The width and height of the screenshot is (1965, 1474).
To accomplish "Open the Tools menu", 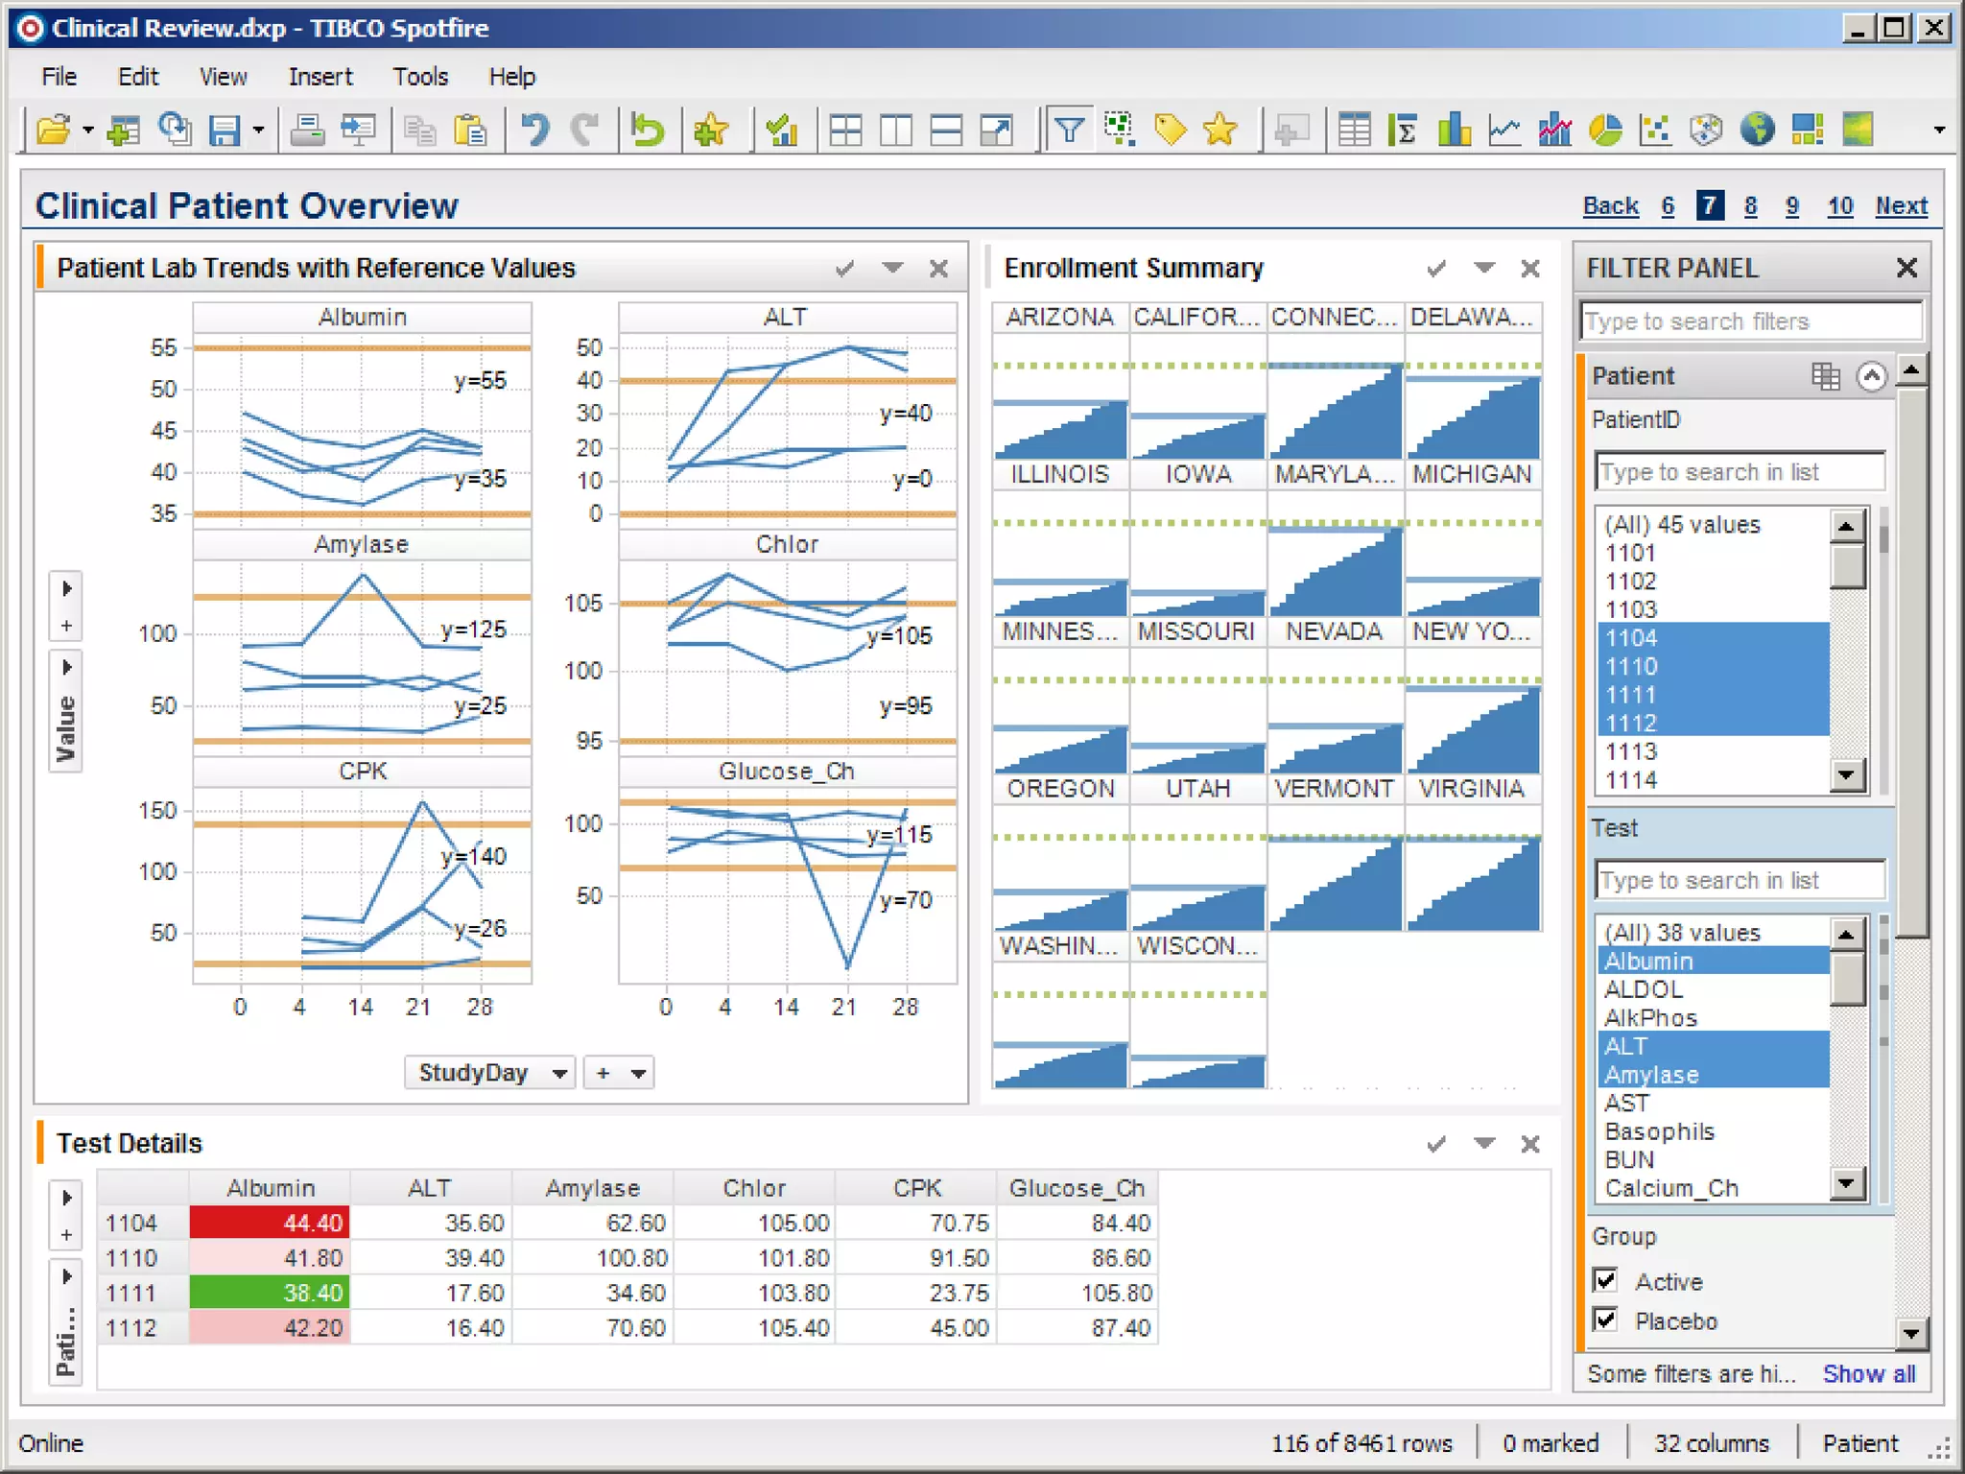I will click(x=420, y=77).
